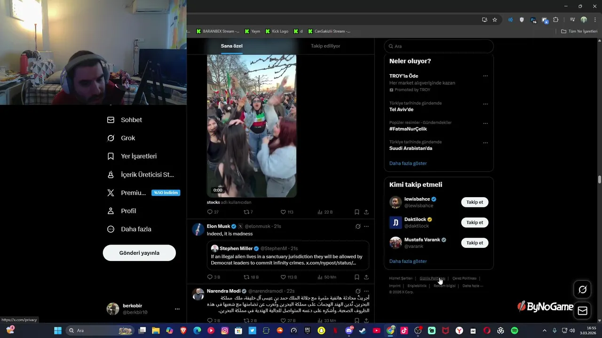Open the Tüm Yer İşaretleri folder
Screen dimensions: 602x338
(x=579, y=31)
